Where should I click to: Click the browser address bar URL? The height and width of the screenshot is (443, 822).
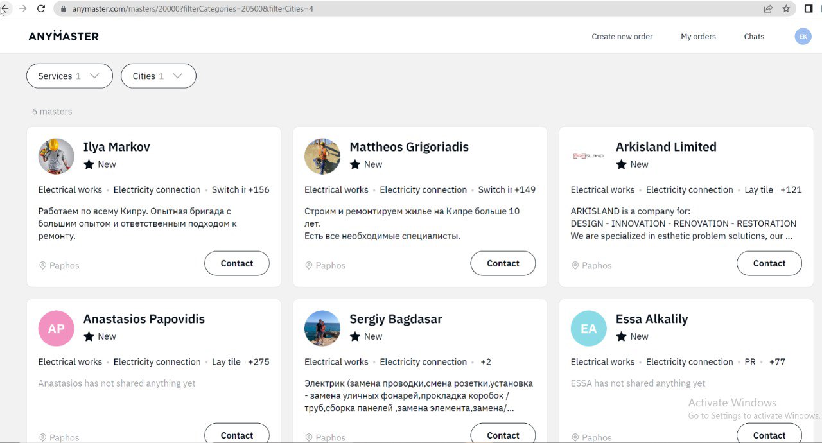point(193,9)
